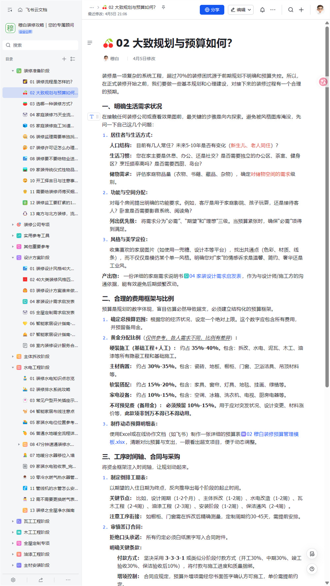The image size is (330, 586).
Task: Open breadcrumb ellipsis in the title bar
Action: point(92,7)
